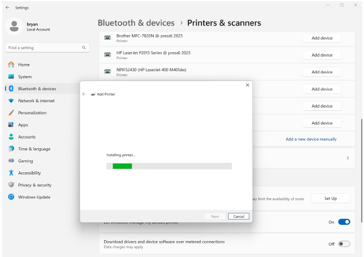Viewport: 364px width, 257px height.
Task: Click the Personalization paintbrush icon
Action: coord(11,112)
